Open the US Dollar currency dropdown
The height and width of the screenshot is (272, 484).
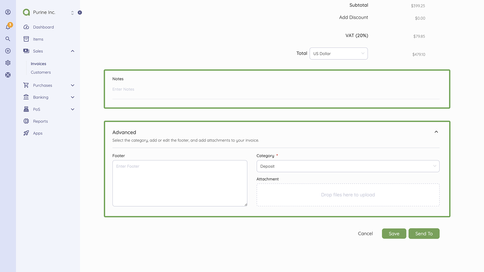tap(339, 53)
